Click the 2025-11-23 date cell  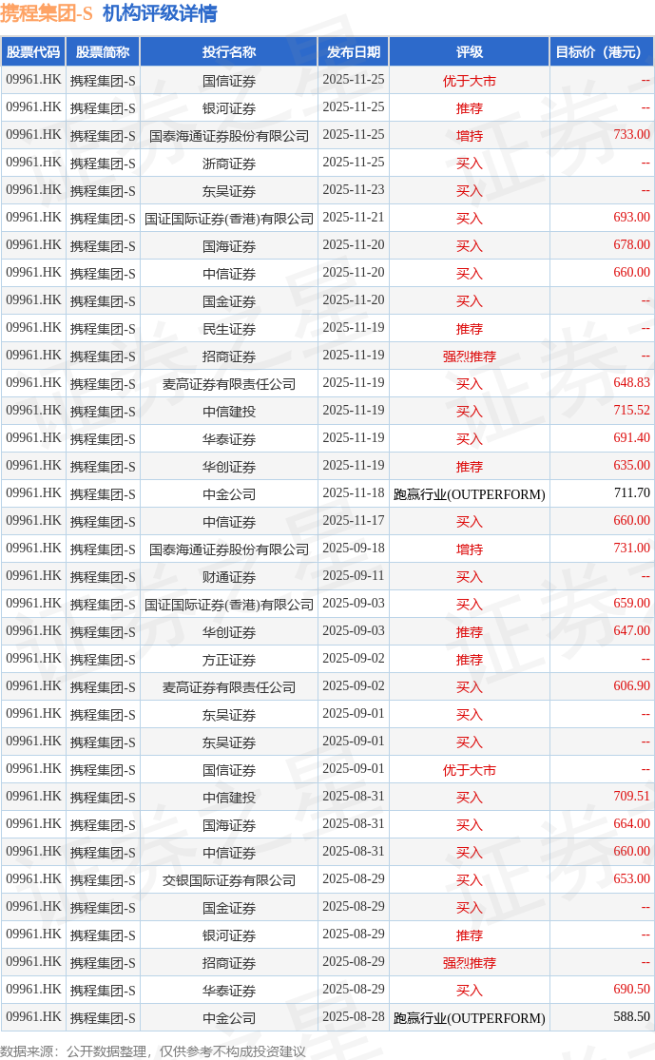(354, 190)
